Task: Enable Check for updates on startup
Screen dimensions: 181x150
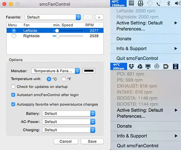Action: coord(13,86)
